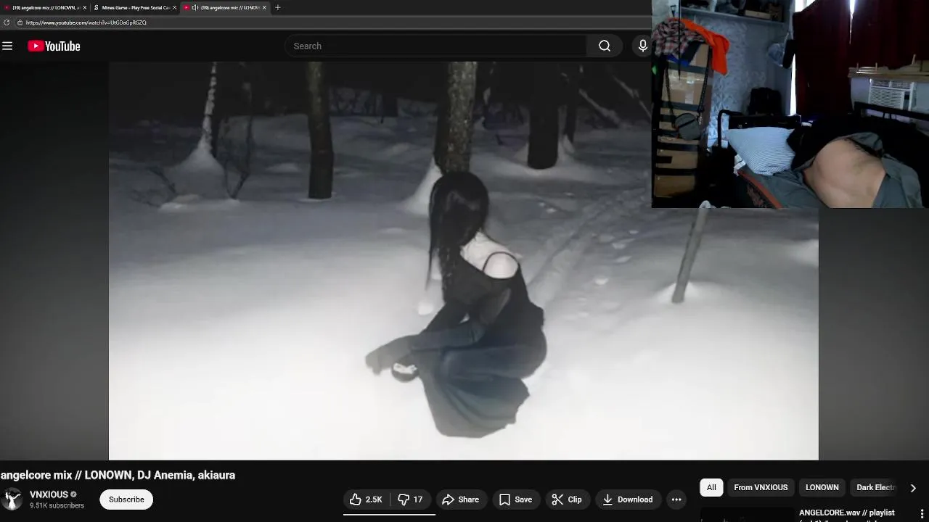Screen dimensions: 929x522
Task: Reload the page with the refresh icon
Action: pos(7,22)
